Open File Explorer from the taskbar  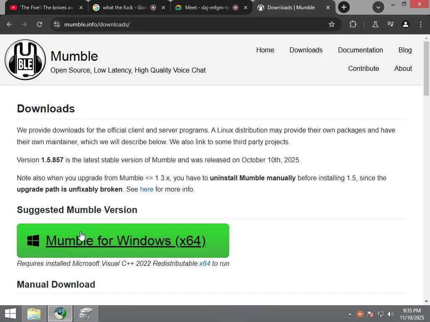(x=34, y=314)
